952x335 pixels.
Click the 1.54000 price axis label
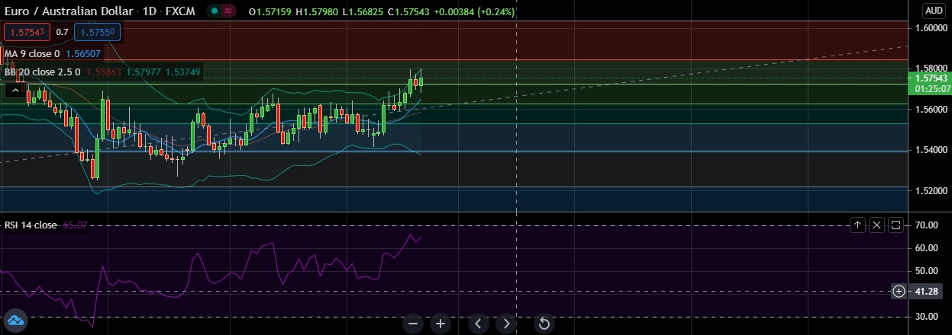[x=931, y=151]
